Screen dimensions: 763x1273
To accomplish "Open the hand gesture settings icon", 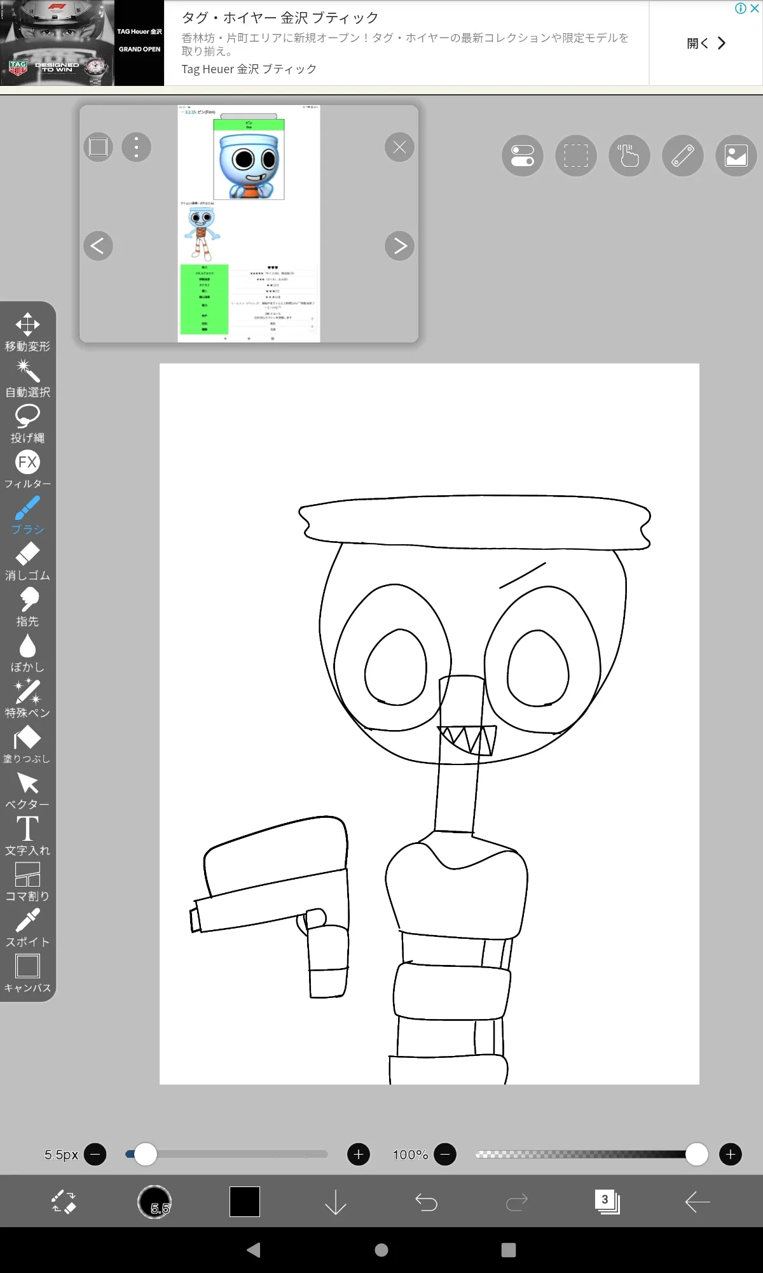I will click(629, 155).
